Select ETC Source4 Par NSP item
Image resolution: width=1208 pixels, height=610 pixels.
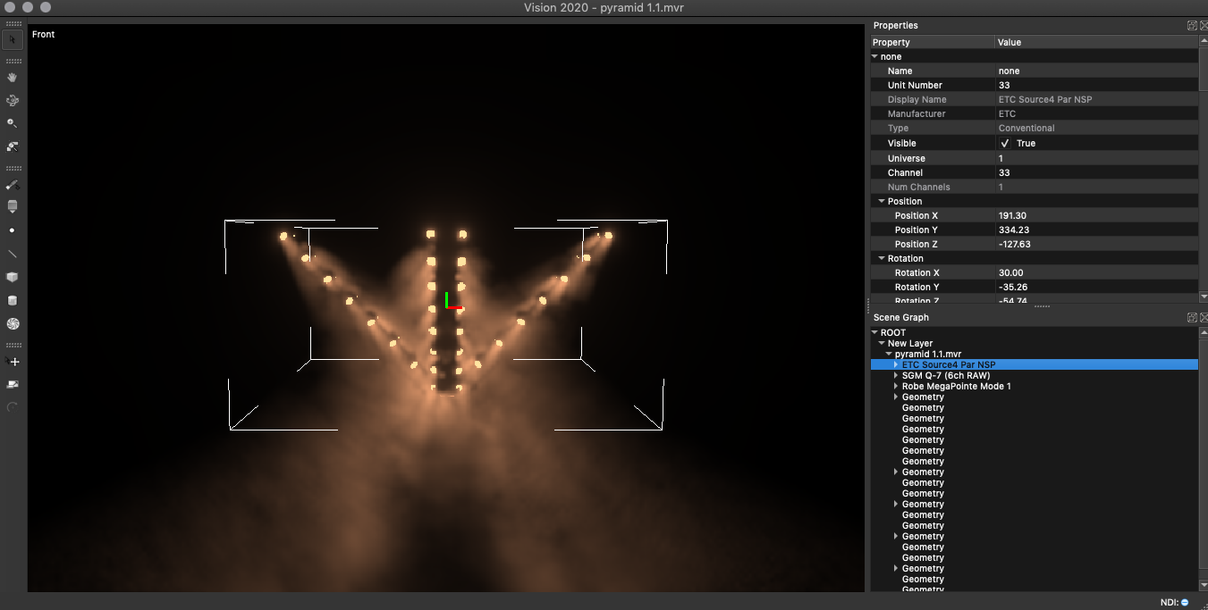[948, 365]
